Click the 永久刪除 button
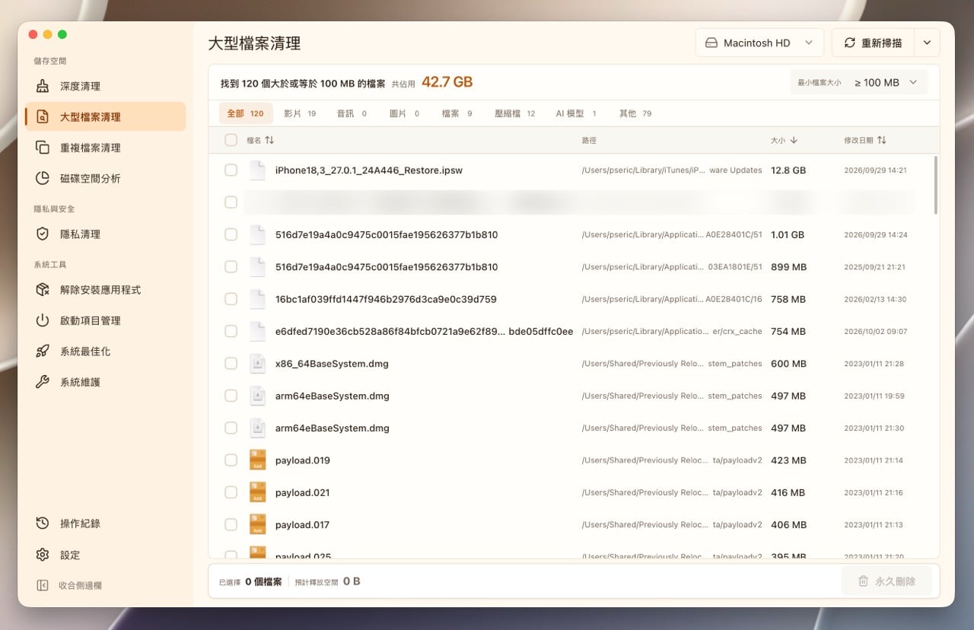This screenshot has height=630, width=974. (x=886, y=581)
